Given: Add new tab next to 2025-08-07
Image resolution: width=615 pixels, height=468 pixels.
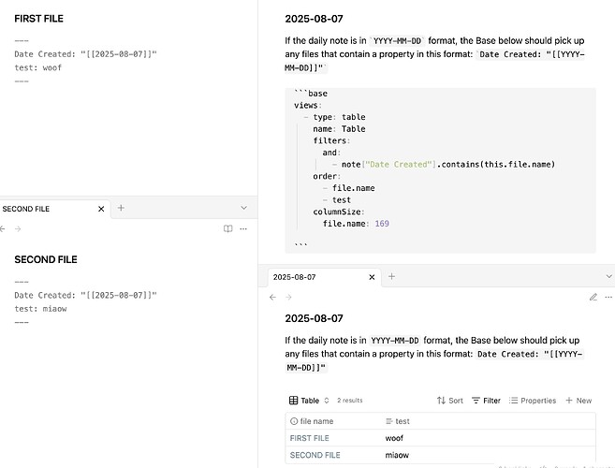Looking at the screenshot, I should [x=391, y=277].
